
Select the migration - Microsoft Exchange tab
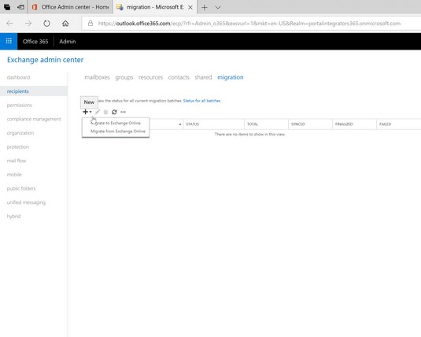[x=154, y=7]
